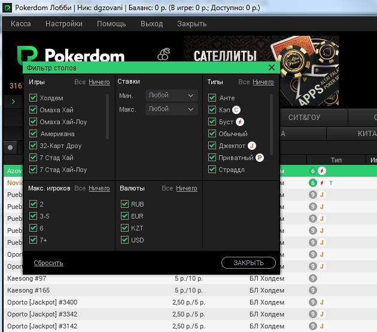Open the Настройки menu
The image size is (377, 332).
pos(64,24)
